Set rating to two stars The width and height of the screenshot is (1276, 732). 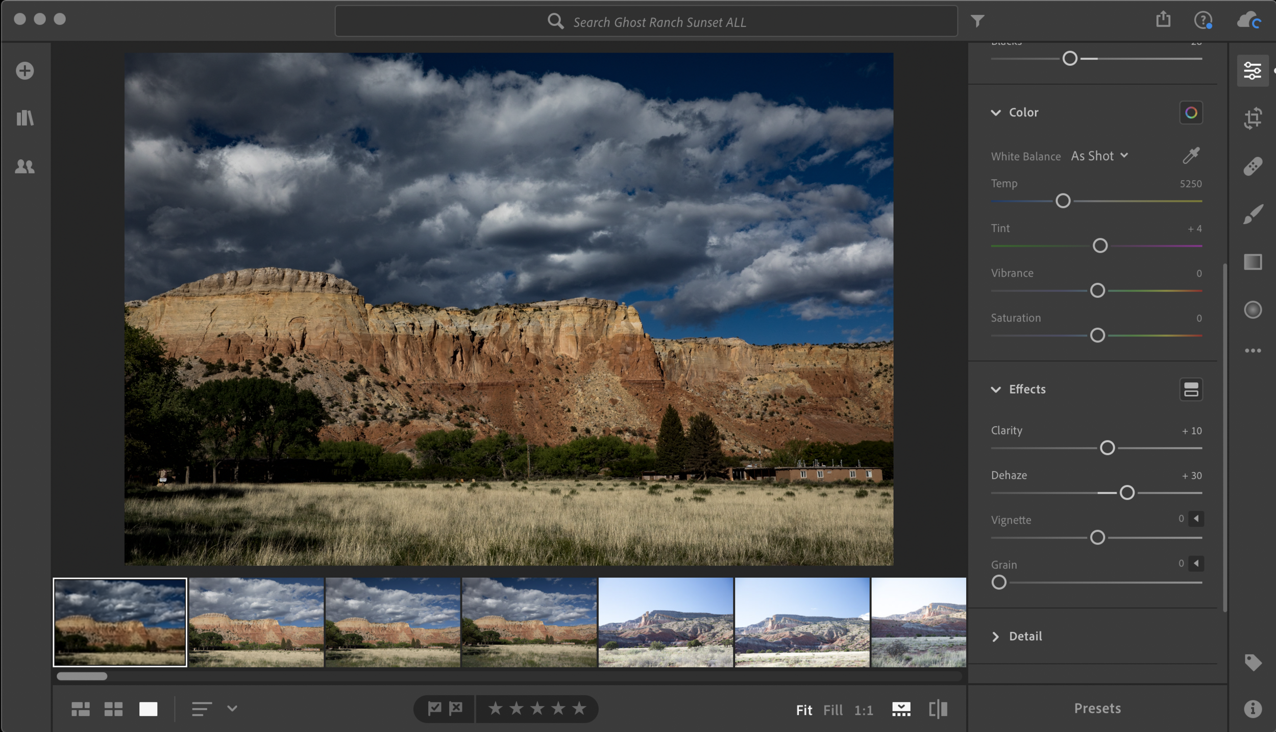click(516, 709)
